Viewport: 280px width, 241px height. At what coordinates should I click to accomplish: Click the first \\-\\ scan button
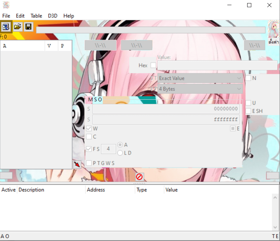[x=101, y=45]
